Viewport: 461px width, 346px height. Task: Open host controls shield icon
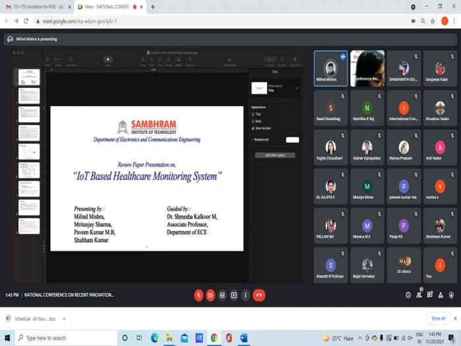point(451,295)
